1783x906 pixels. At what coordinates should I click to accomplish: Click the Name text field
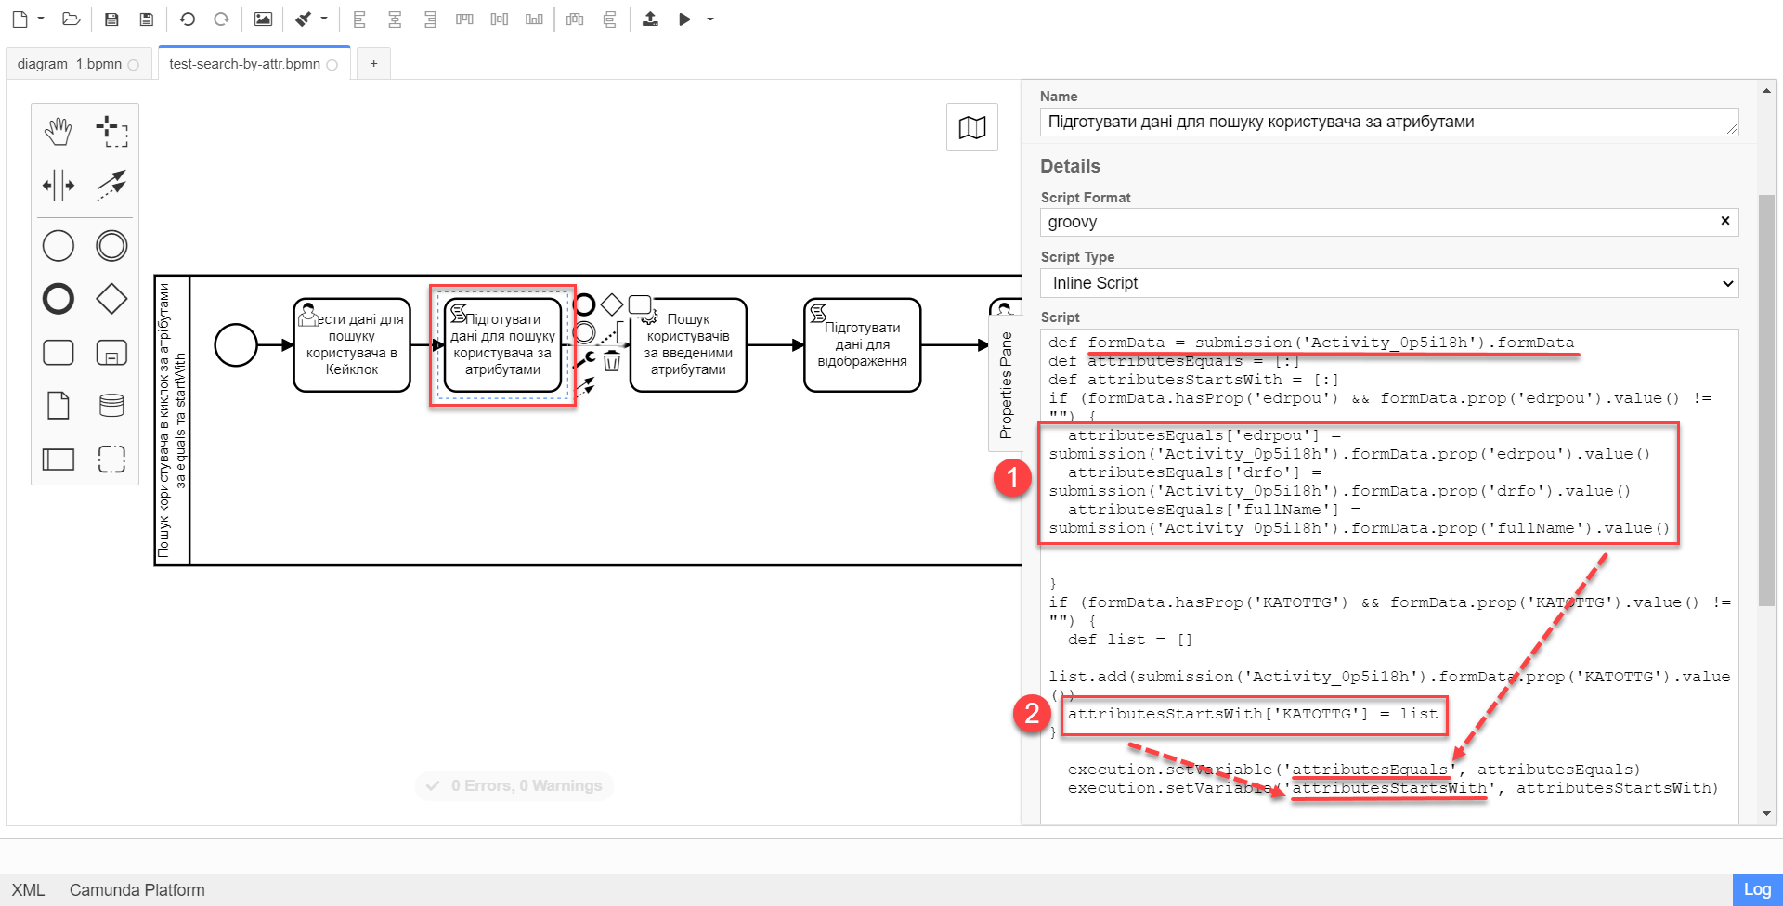(x=1384, y=122)
